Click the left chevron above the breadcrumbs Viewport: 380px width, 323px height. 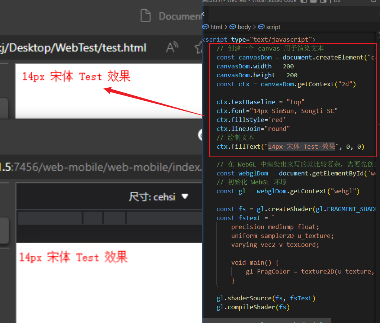203,14
